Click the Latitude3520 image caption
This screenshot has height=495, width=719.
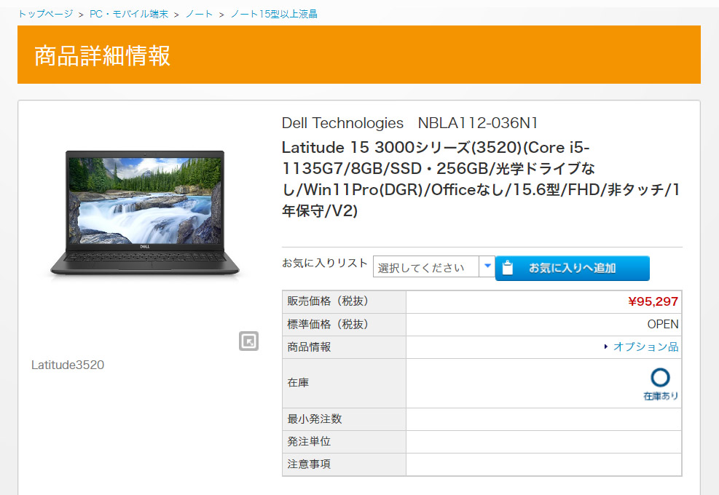68,365
